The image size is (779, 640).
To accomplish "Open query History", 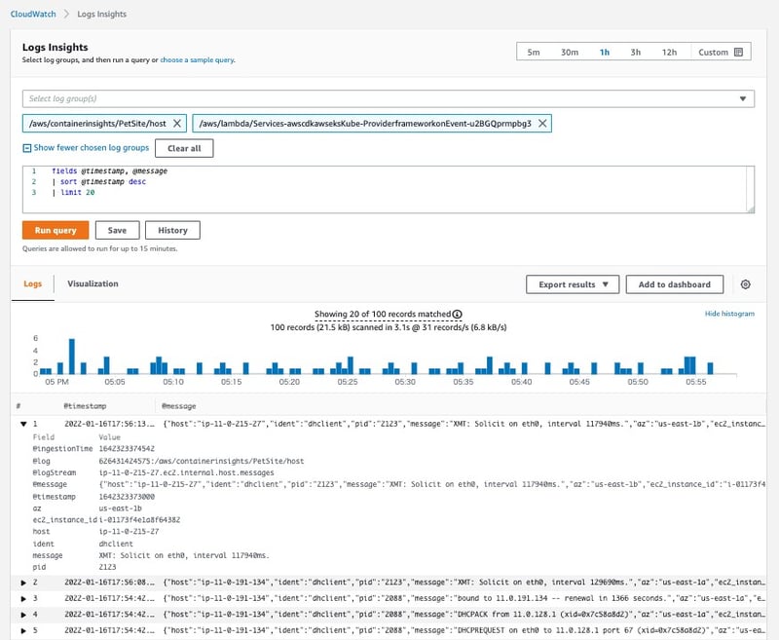I will coord(172,230).
